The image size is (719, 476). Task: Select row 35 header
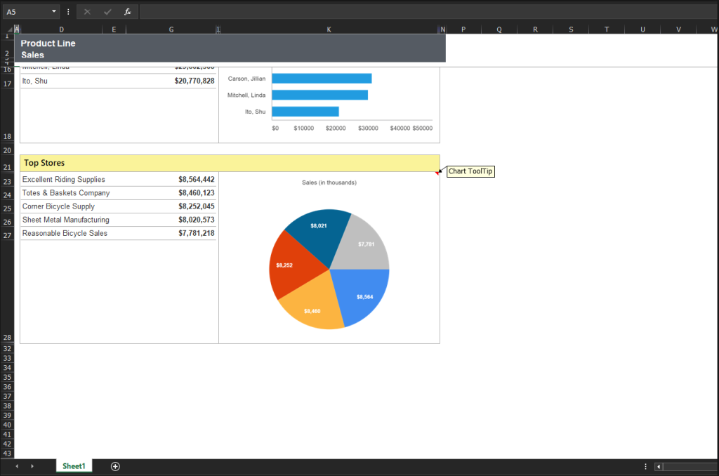[7, 378]
